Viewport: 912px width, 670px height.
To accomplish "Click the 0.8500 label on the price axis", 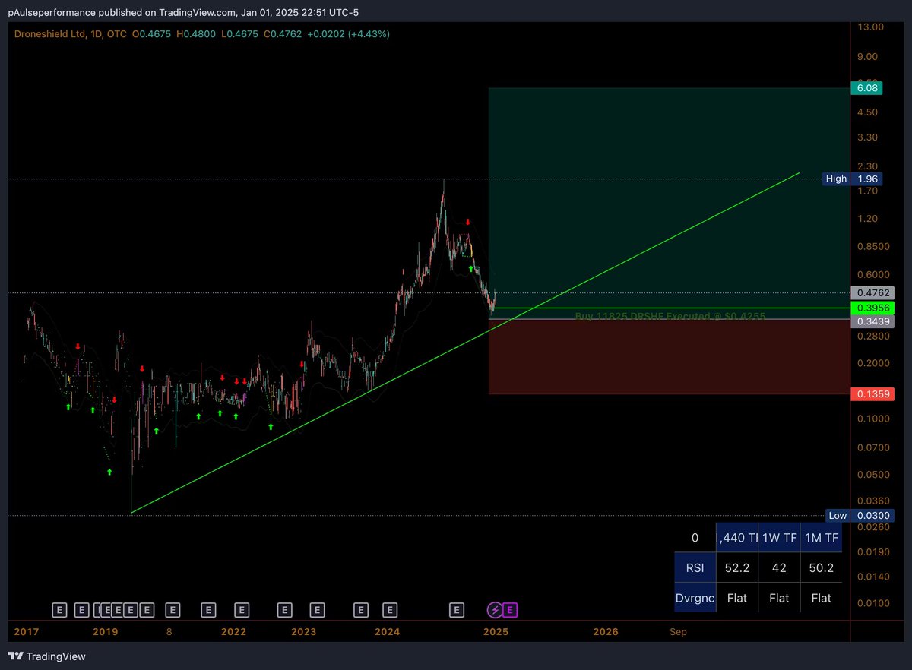I will [872, 246].
